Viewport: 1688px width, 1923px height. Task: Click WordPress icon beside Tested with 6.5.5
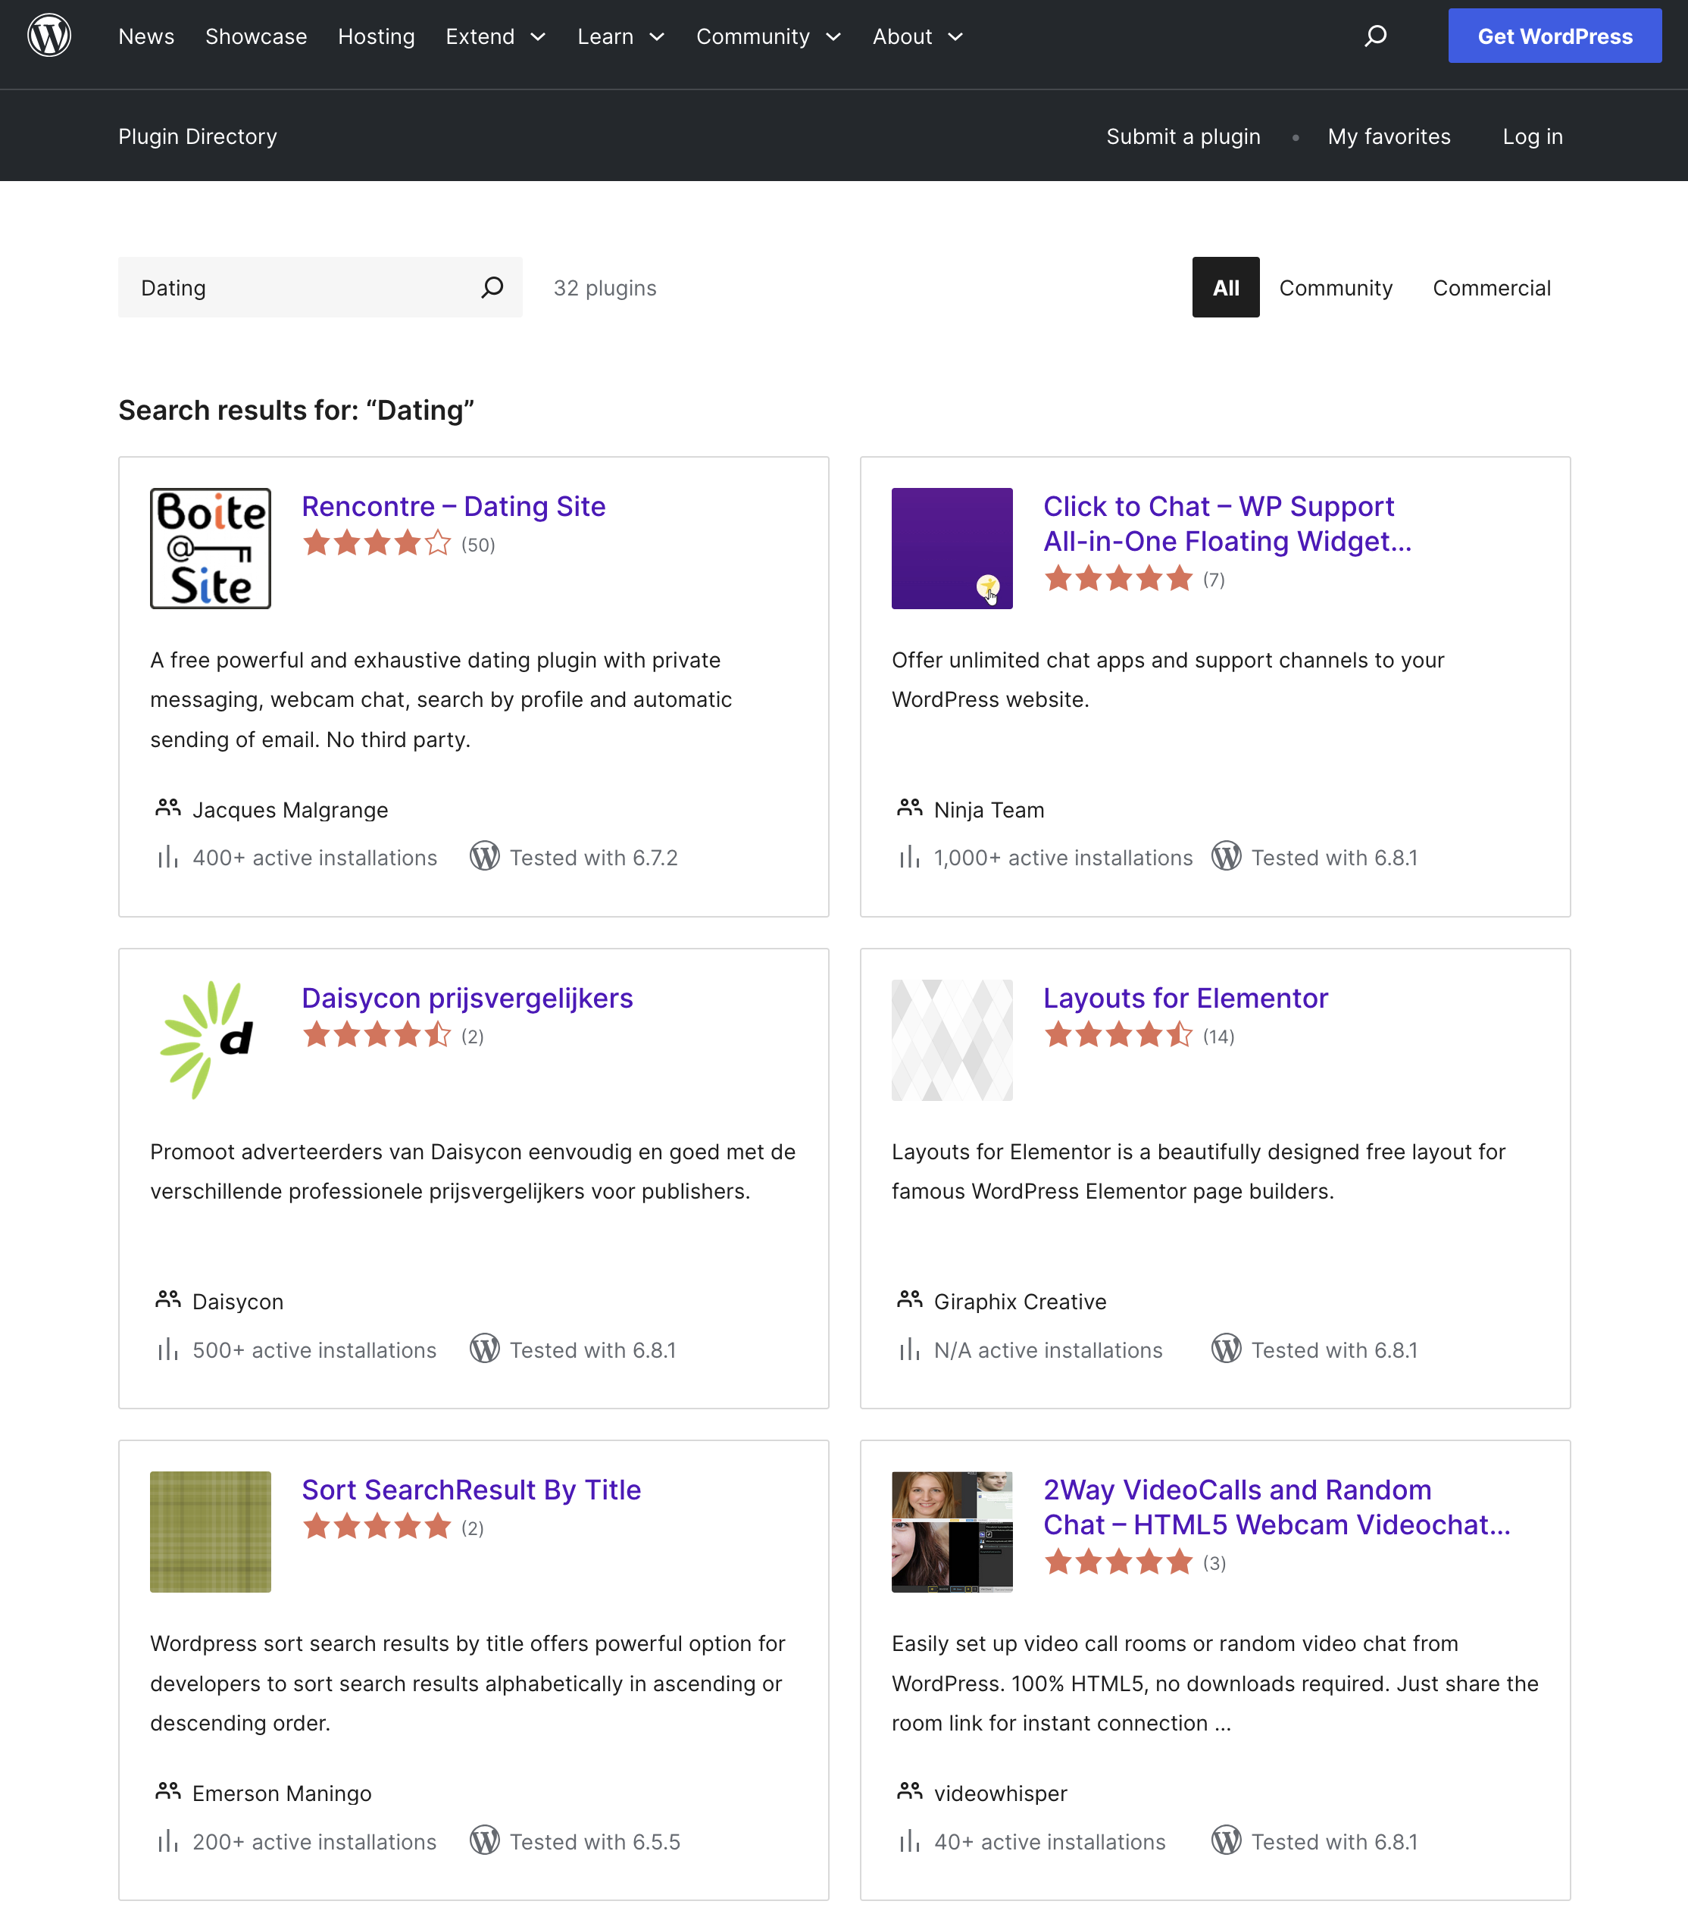(x=485, y=1840)
